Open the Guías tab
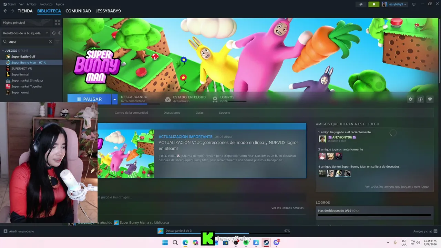The width and height of the screenshot is (441, 248). coord(199,113)
